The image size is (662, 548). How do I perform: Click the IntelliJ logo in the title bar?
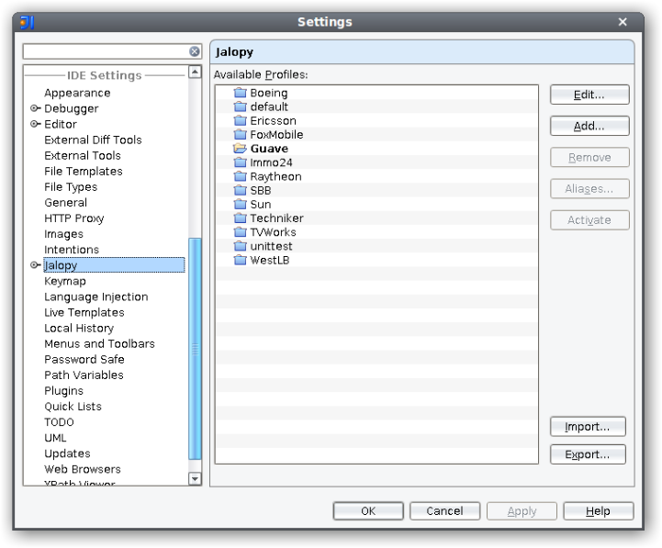click(27, 22)
